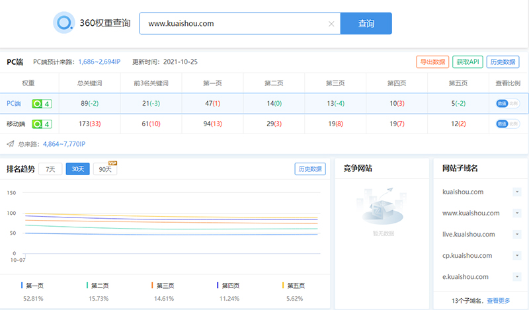Click the 查看更多 subdomains link
Viewport: 529px width, 310px height.
499,301
